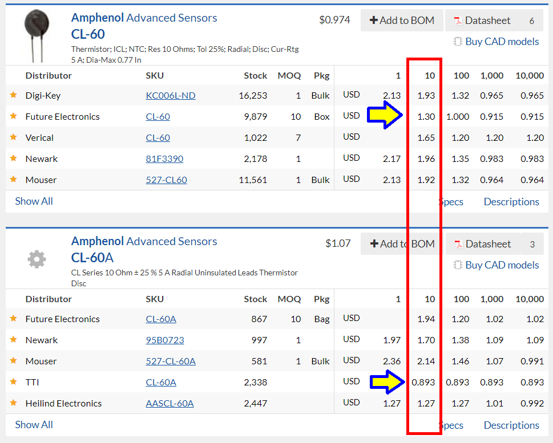Click star beside Newark 95B0723 row
Image resolution: width=553 pixels, height=443 pixels.
click(13, 339)
